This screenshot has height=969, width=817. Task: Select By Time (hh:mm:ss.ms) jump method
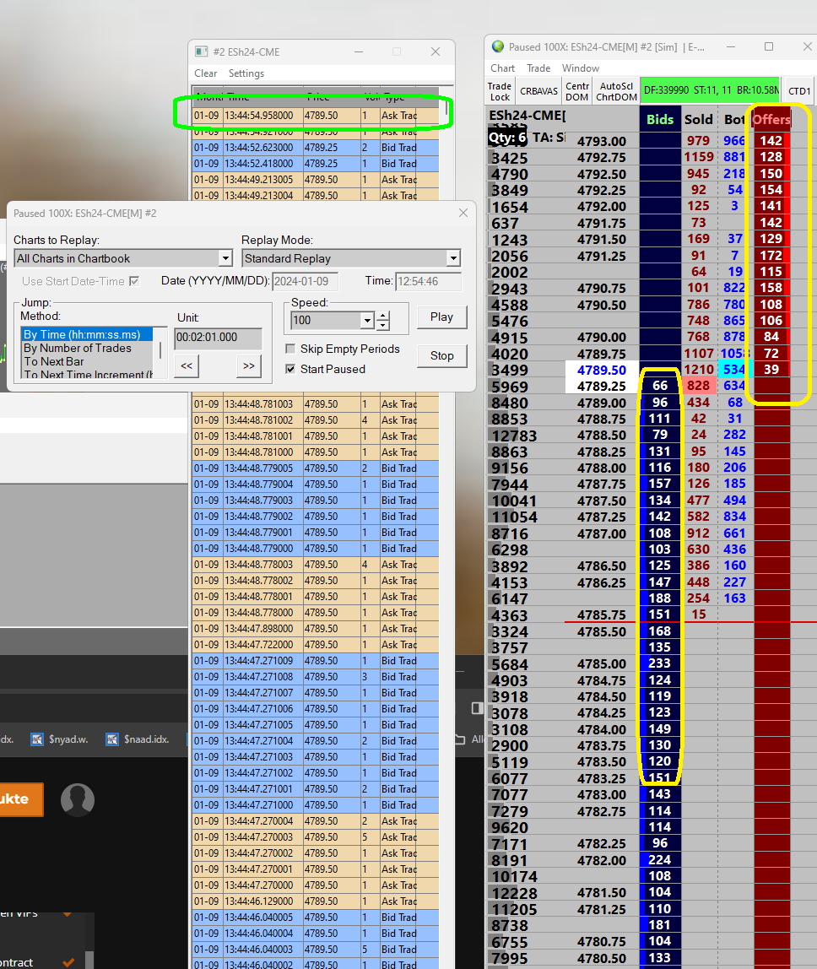(x=87, y=334)
